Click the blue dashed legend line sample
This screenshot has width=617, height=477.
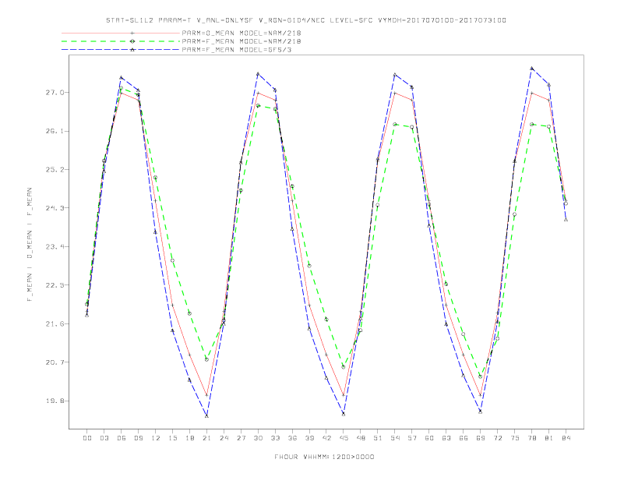(x=121, y=50)
